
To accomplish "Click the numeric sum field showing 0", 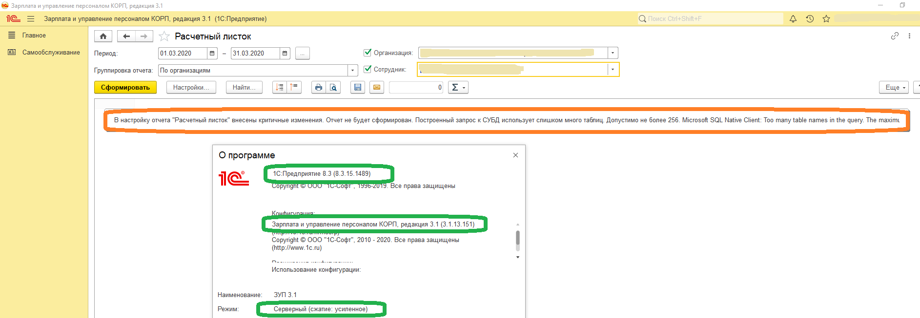I will pos(416,87).
